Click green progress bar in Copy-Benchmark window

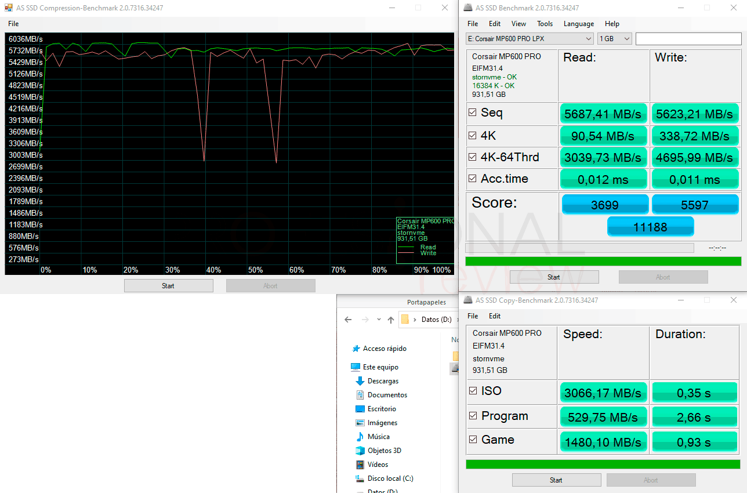click(x=603, y=464)
